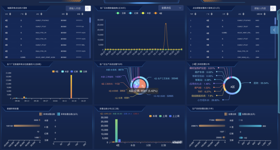Click the 本部-工序能耗: 14267 pie label
This screenshot has width=280, height=150.
(x=111, y=77)
